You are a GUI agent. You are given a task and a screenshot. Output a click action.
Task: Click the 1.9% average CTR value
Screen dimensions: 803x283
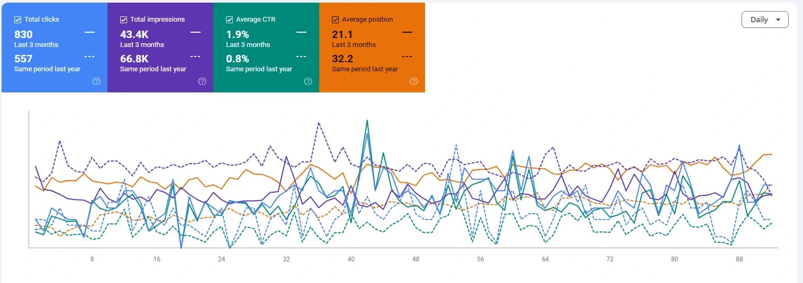click(237, 34)
